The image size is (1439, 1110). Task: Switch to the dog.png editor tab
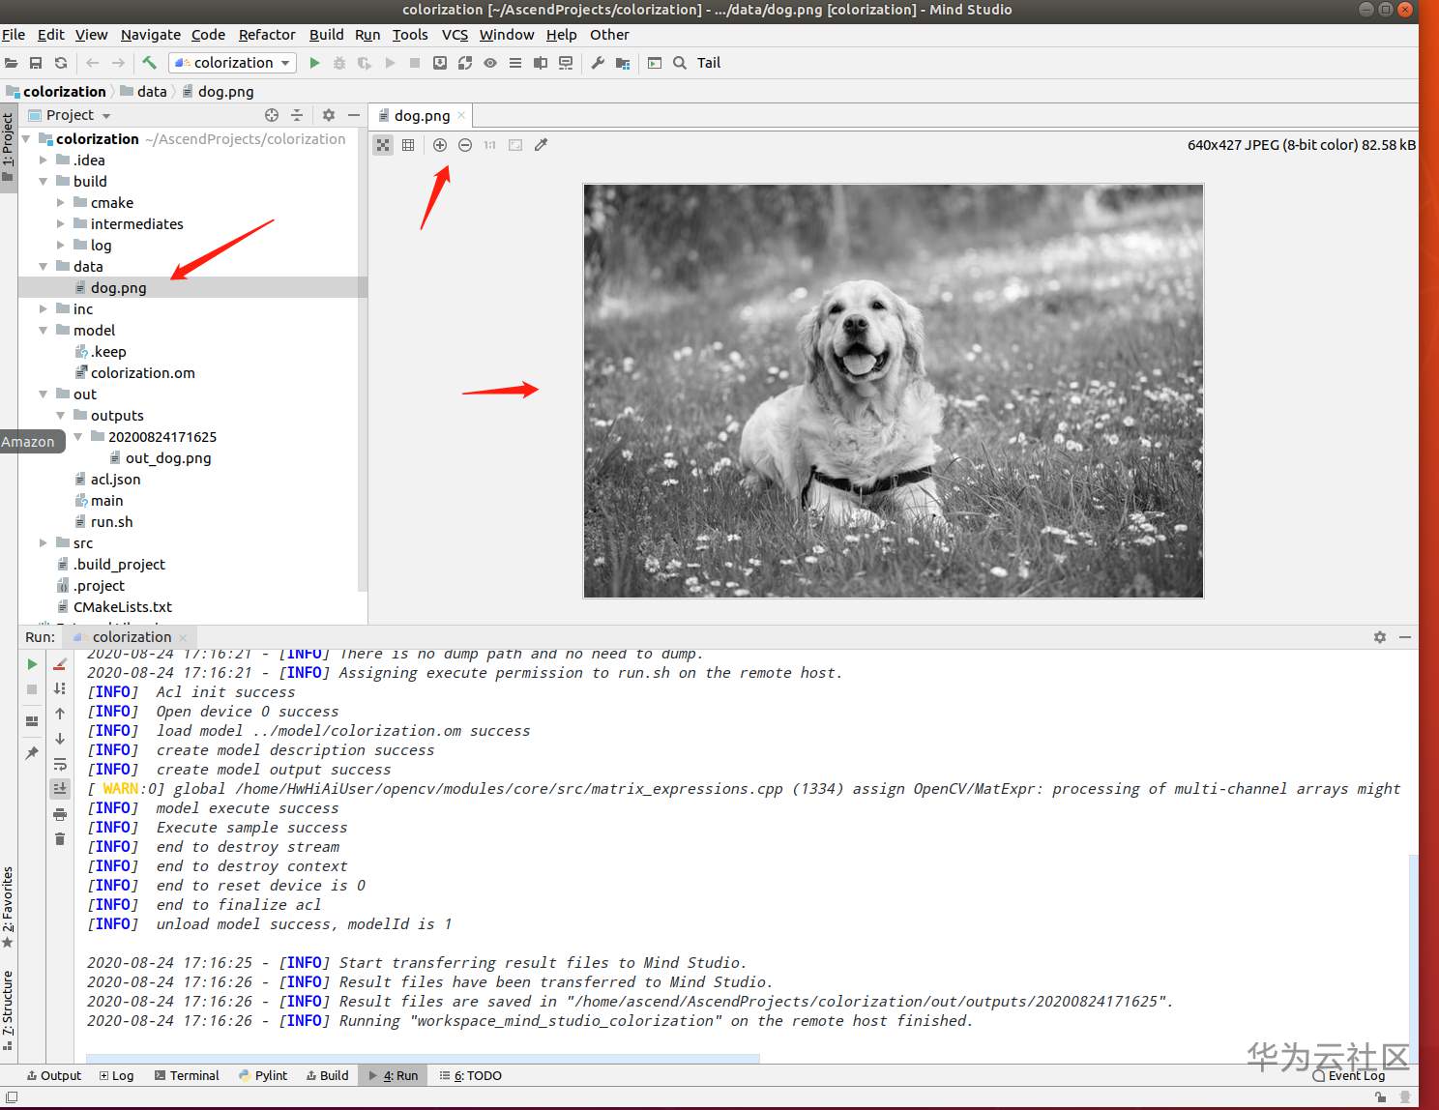tap(422, 116)
